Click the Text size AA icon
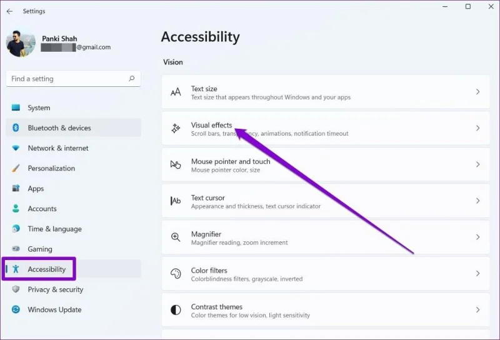This screenshot has height=340, width=500. point(176,92)
